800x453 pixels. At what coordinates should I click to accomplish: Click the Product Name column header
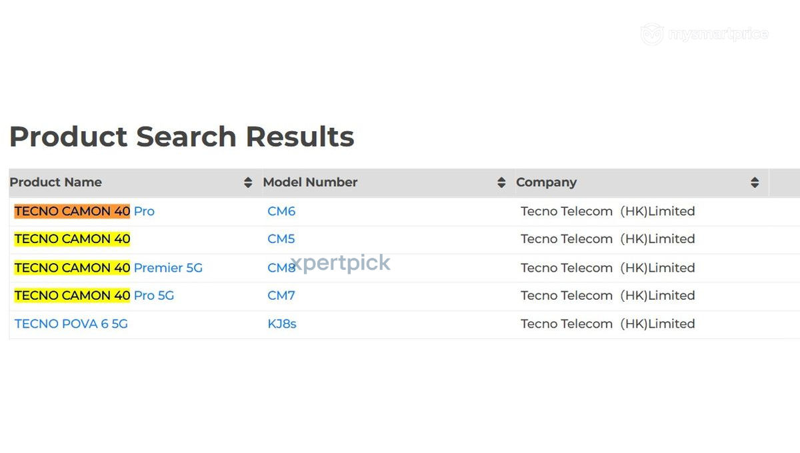coord(55,183)
